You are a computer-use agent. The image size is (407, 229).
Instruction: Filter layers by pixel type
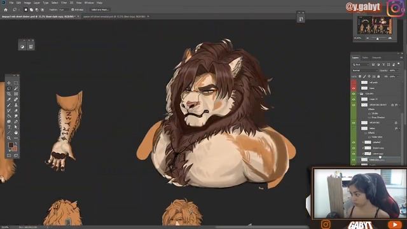(x=373, y=64)
